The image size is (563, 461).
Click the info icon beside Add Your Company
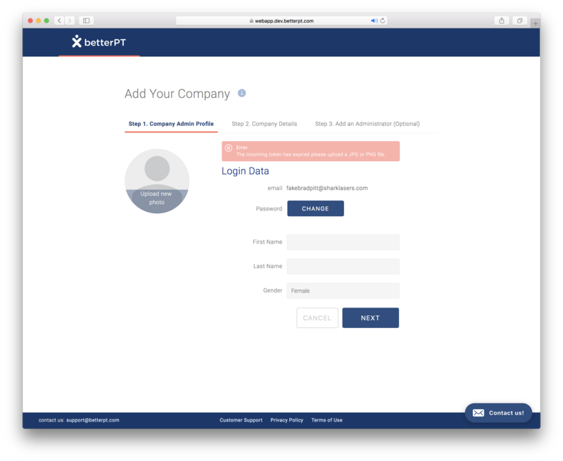click(x=241, y=93)
